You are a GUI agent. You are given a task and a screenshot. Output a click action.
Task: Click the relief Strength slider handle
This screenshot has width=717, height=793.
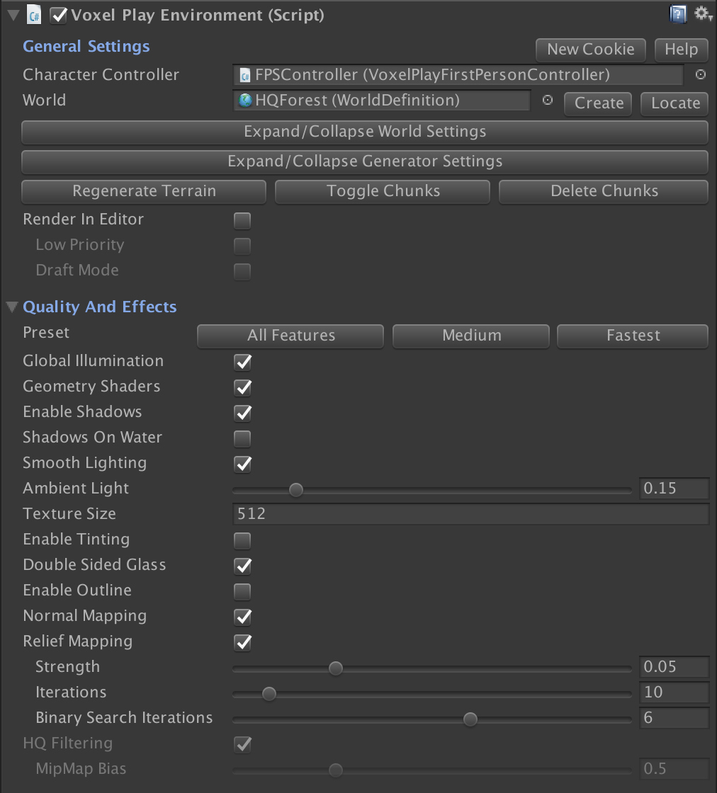[x=336, y=668]
